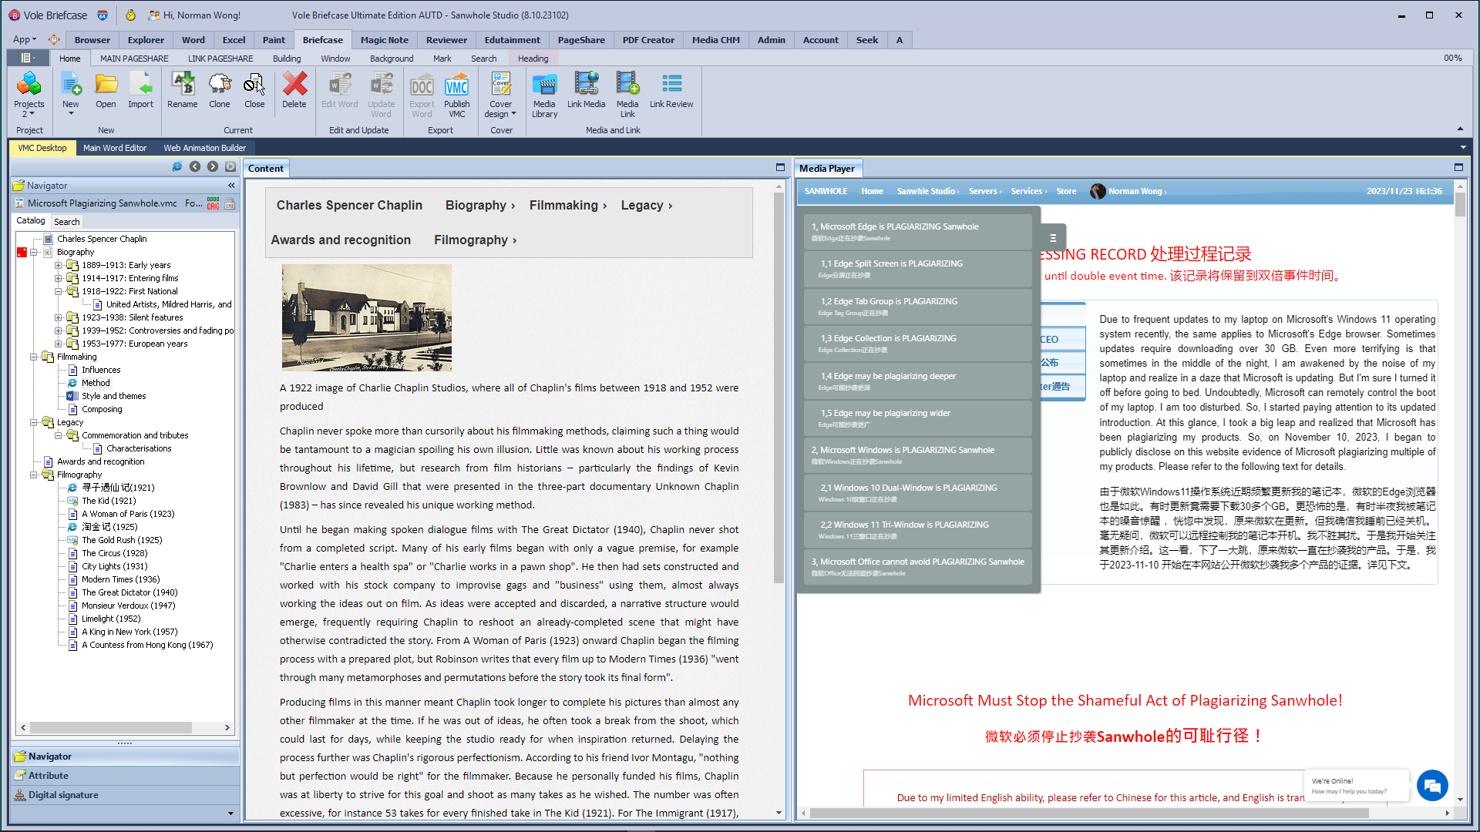Open the online chat bubble

(1432, 786)
